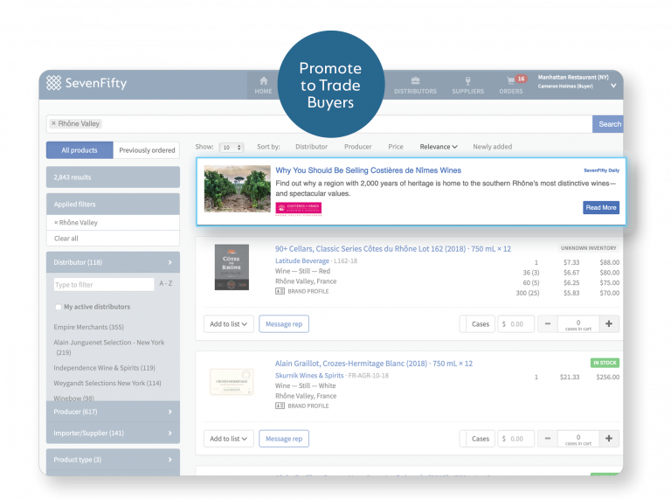Toggle A-Z distributor sorting
Image resolution: width=671 pixels, height=499 pixels.
(x=166, y=283)
